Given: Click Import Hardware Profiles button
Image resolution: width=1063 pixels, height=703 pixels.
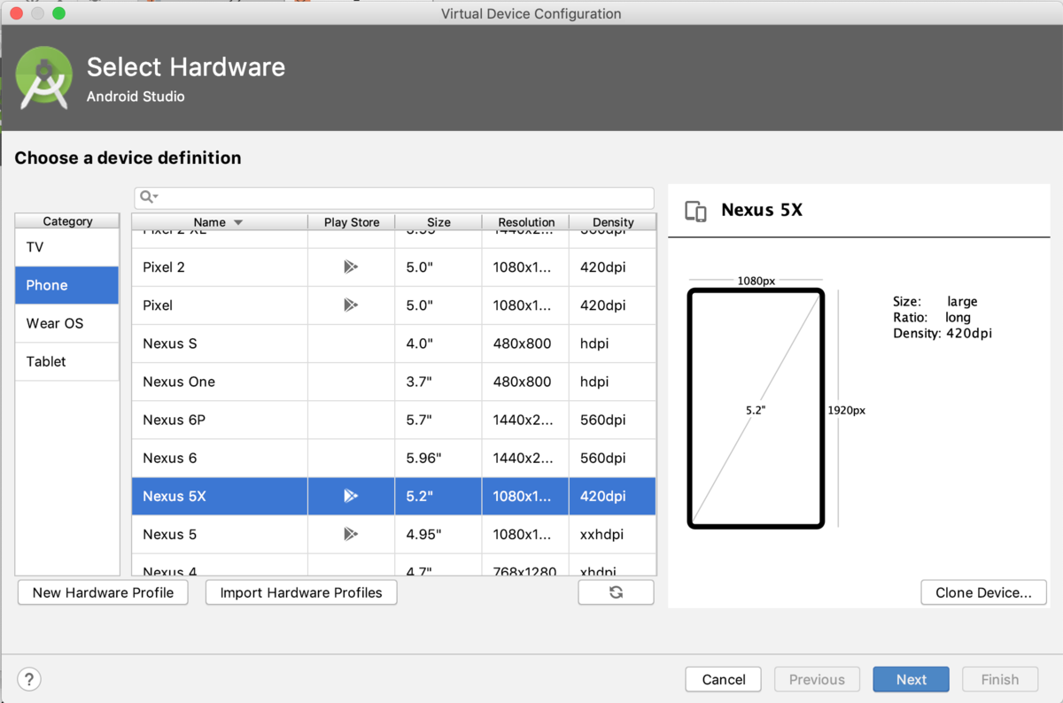Looking at the screenshot, I should pyautogui.click(x=301, y=592).
